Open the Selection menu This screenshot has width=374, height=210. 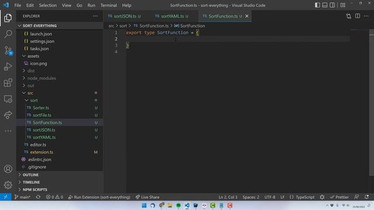tap(48, 5)
